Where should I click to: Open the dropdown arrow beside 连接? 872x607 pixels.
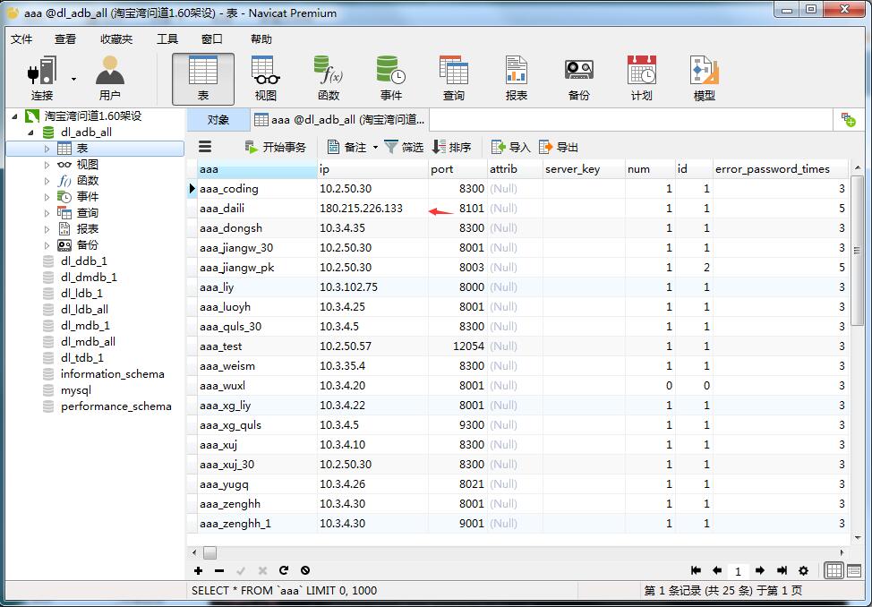(x=73, y=79)
